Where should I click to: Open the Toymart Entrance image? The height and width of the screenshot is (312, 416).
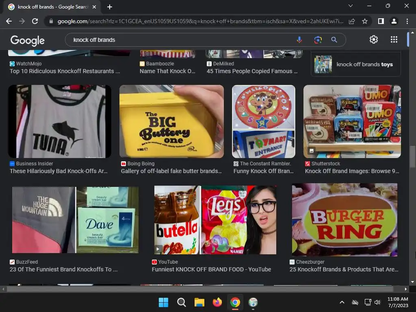point(263,121)
